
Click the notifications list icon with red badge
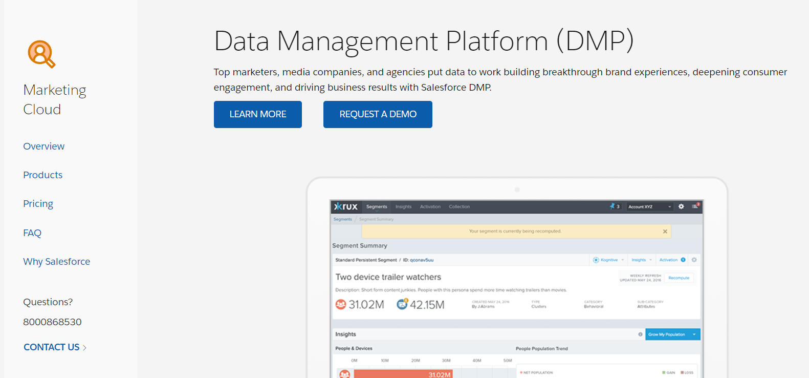(x=695, y=206)
